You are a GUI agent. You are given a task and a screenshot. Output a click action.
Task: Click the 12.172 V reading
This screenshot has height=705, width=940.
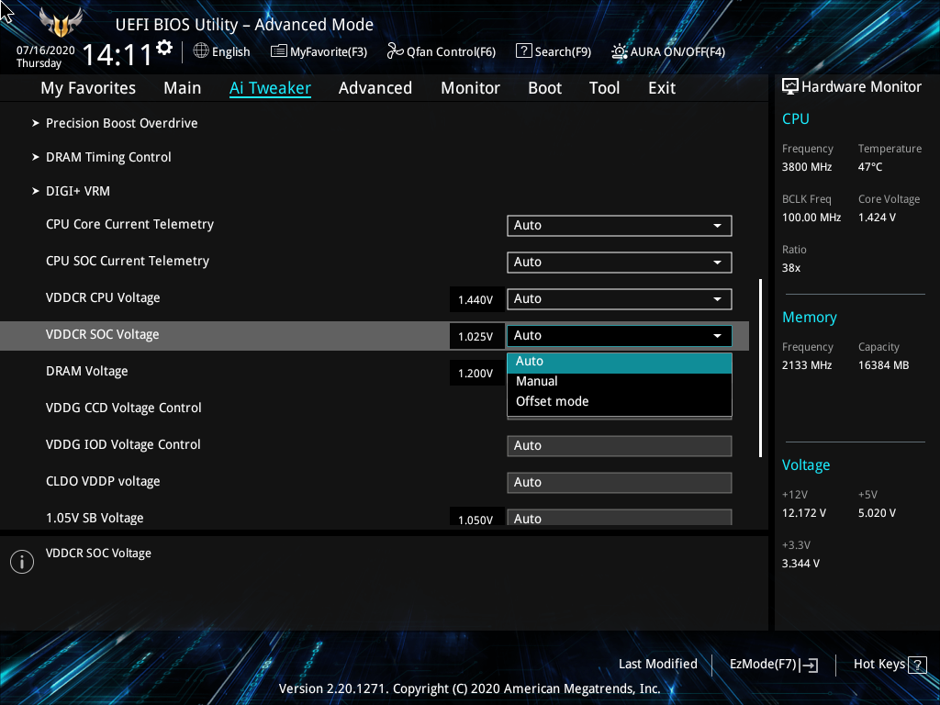point(804,513)
